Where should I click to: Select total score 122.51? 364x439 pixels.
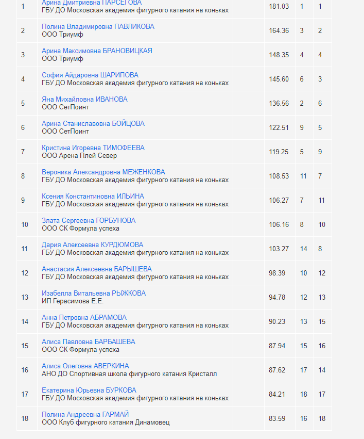click(x=279, y=127)
